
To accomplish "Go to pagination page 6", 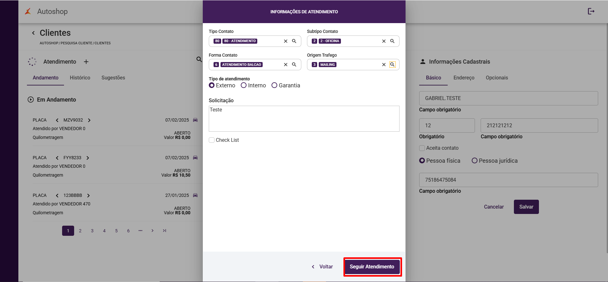I will pyautogui.click(x=128, y=231).
